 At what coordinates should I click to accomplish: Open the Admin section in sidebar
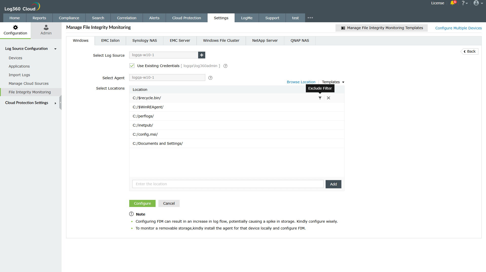tap(46, 30)
